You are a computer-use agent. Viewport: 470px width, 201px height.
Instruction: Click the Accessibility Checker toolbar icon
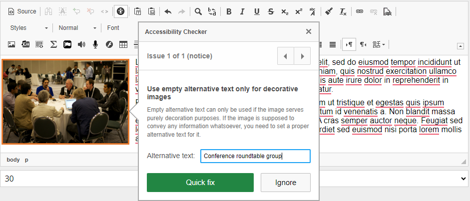(x=120, y=11)
